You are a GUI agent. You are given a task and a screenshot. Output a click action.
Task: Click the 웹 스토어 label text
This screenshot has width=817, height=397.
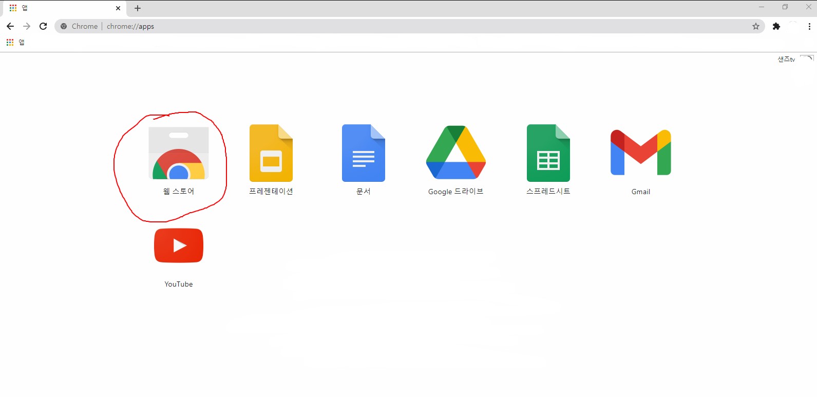point(179,191)
